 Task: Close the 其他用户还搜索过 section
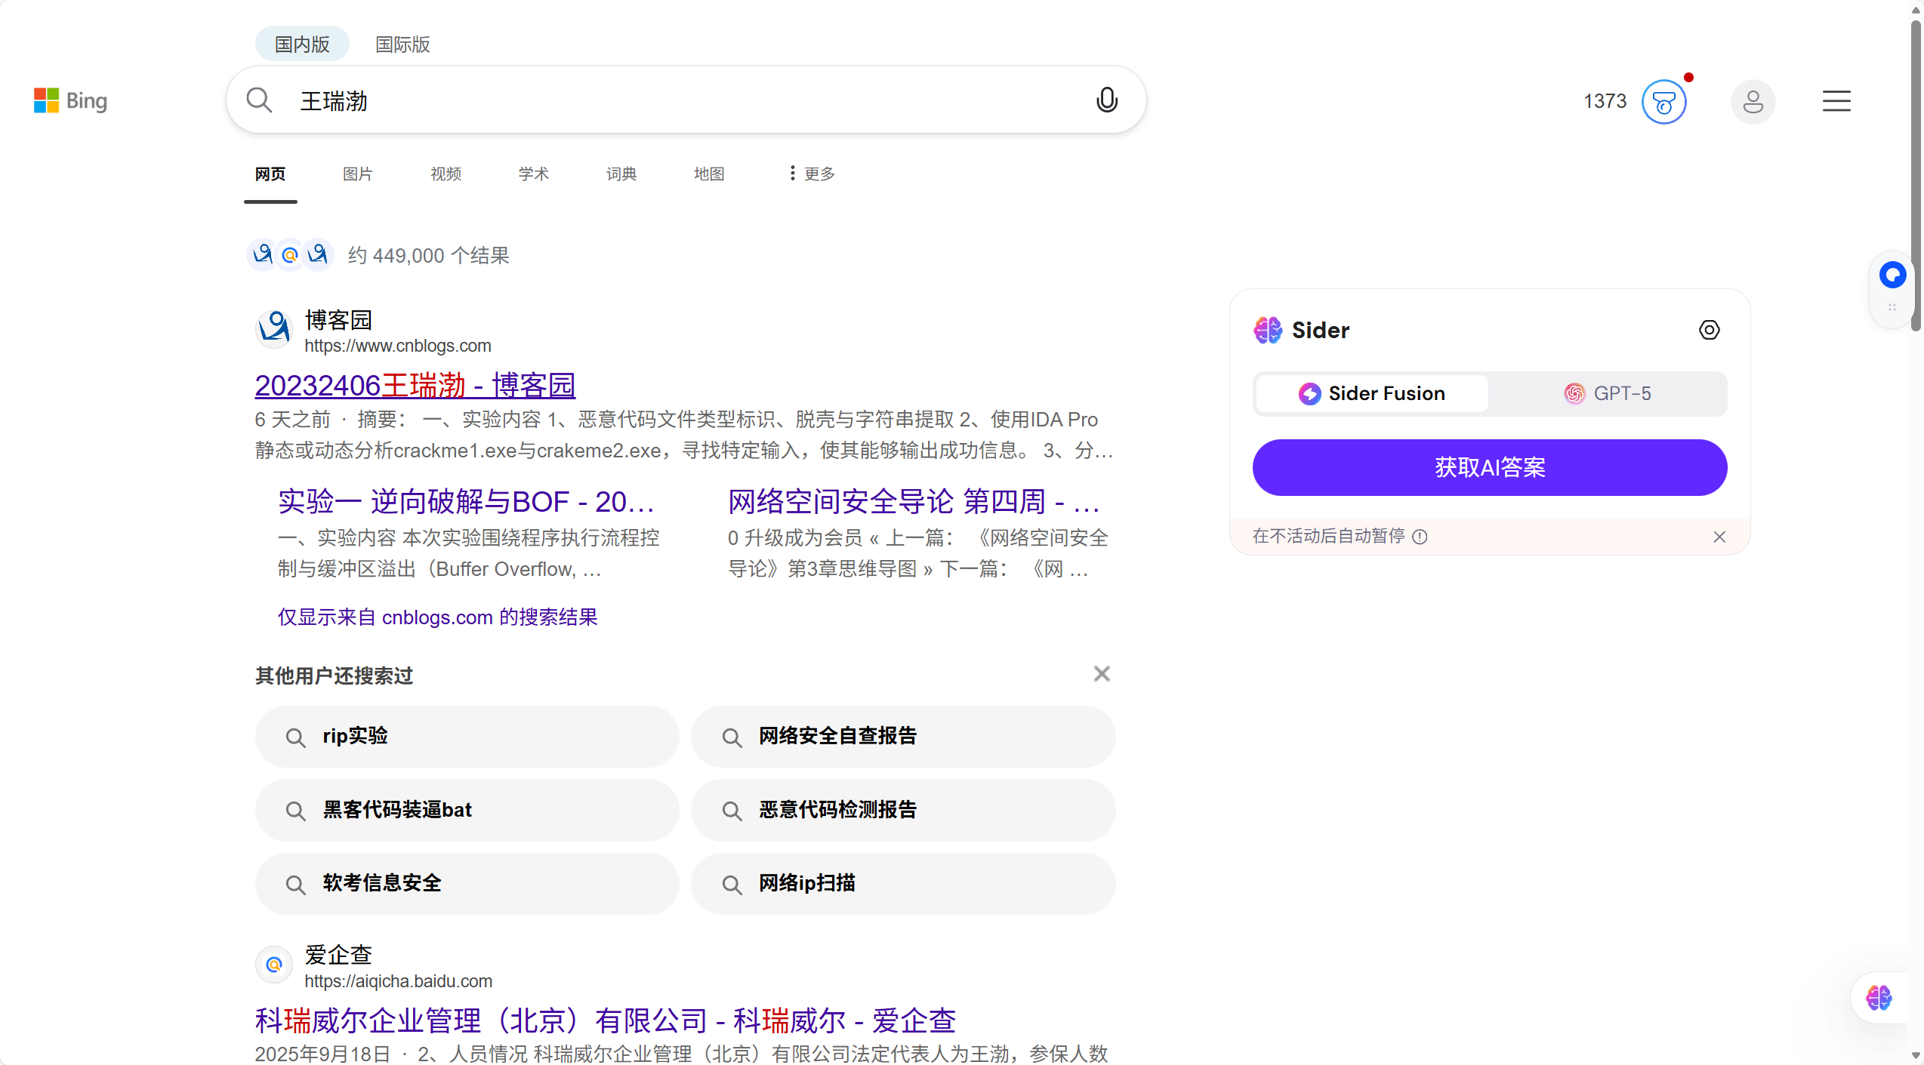pos(1102,673)
